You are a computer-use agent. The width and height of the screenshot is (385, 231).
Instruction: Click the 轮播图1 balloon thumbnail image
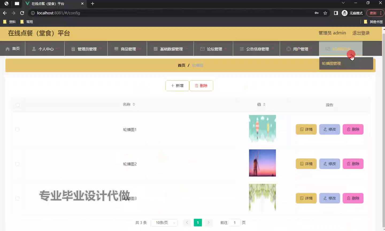[262, 129]
